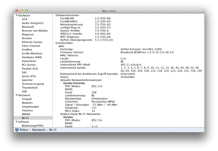Close the Mac mini window with red button
The width and height of the screenshot is (218, 151).
pos(17,11)
